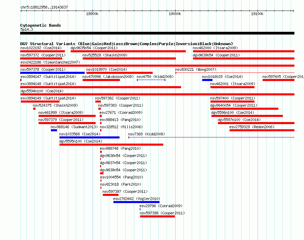Click esv1004554 (Pang2010) label
Viewport: 304px width, 240px height.
tap(122, 177)
